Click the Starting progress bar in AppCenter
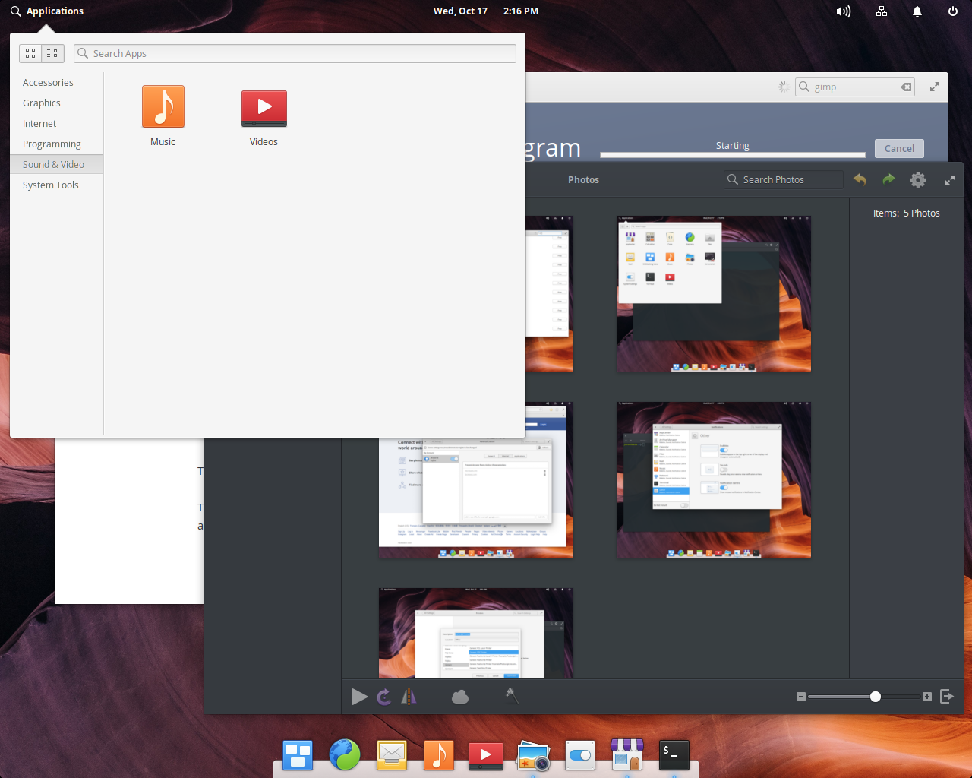Image resolution: width=972 pixels, height=778 pixels. pyautogui.click(x=733, y=154)
